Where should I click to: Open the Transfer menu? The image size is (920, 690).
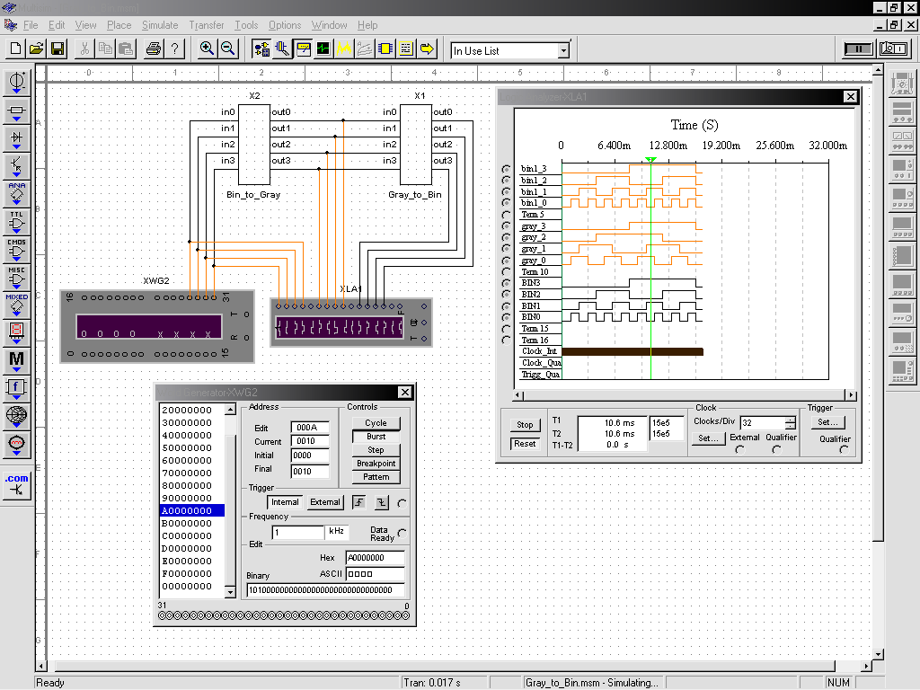(x=207, y=25)
